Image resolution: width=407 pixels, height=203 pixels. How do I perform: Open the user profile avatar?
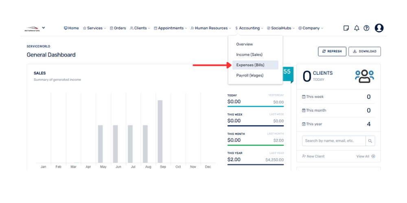point(379,28)
